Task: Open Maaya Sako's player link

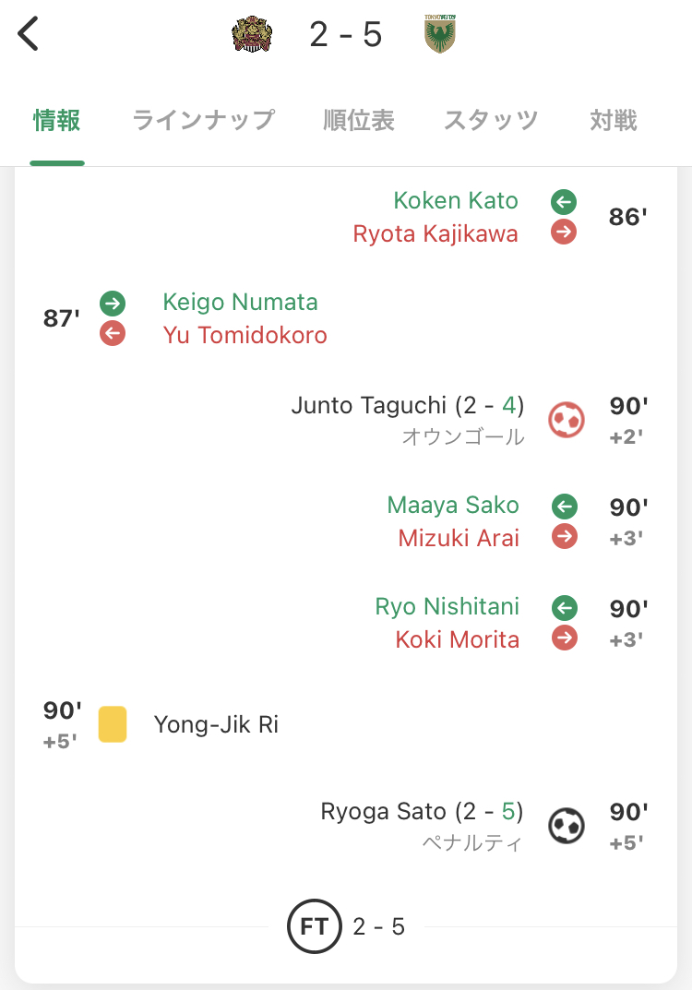Action: click(453, 506)
